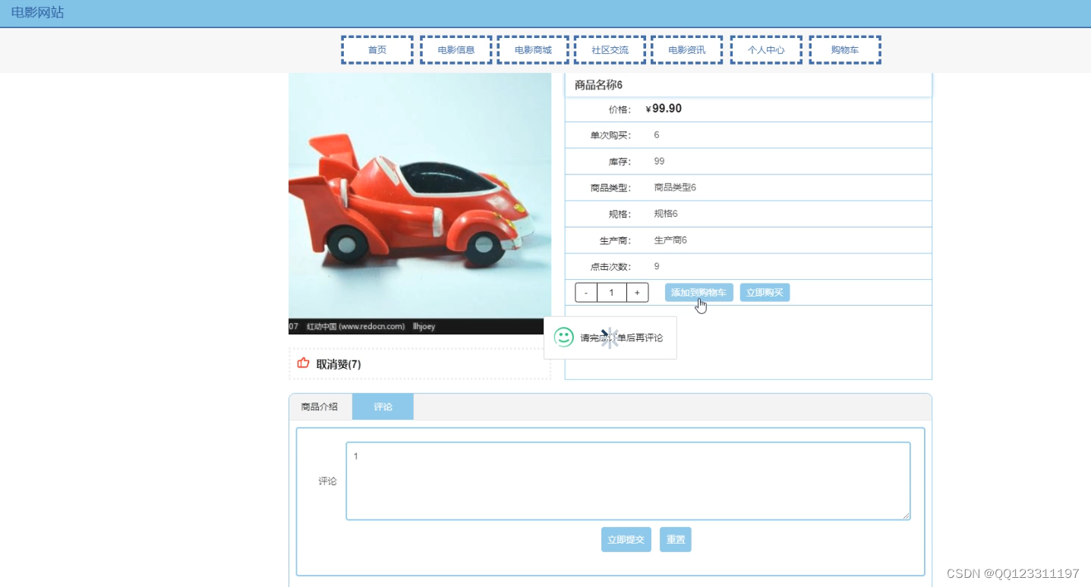Click the price ¥99.90

(x=664, y=108)
